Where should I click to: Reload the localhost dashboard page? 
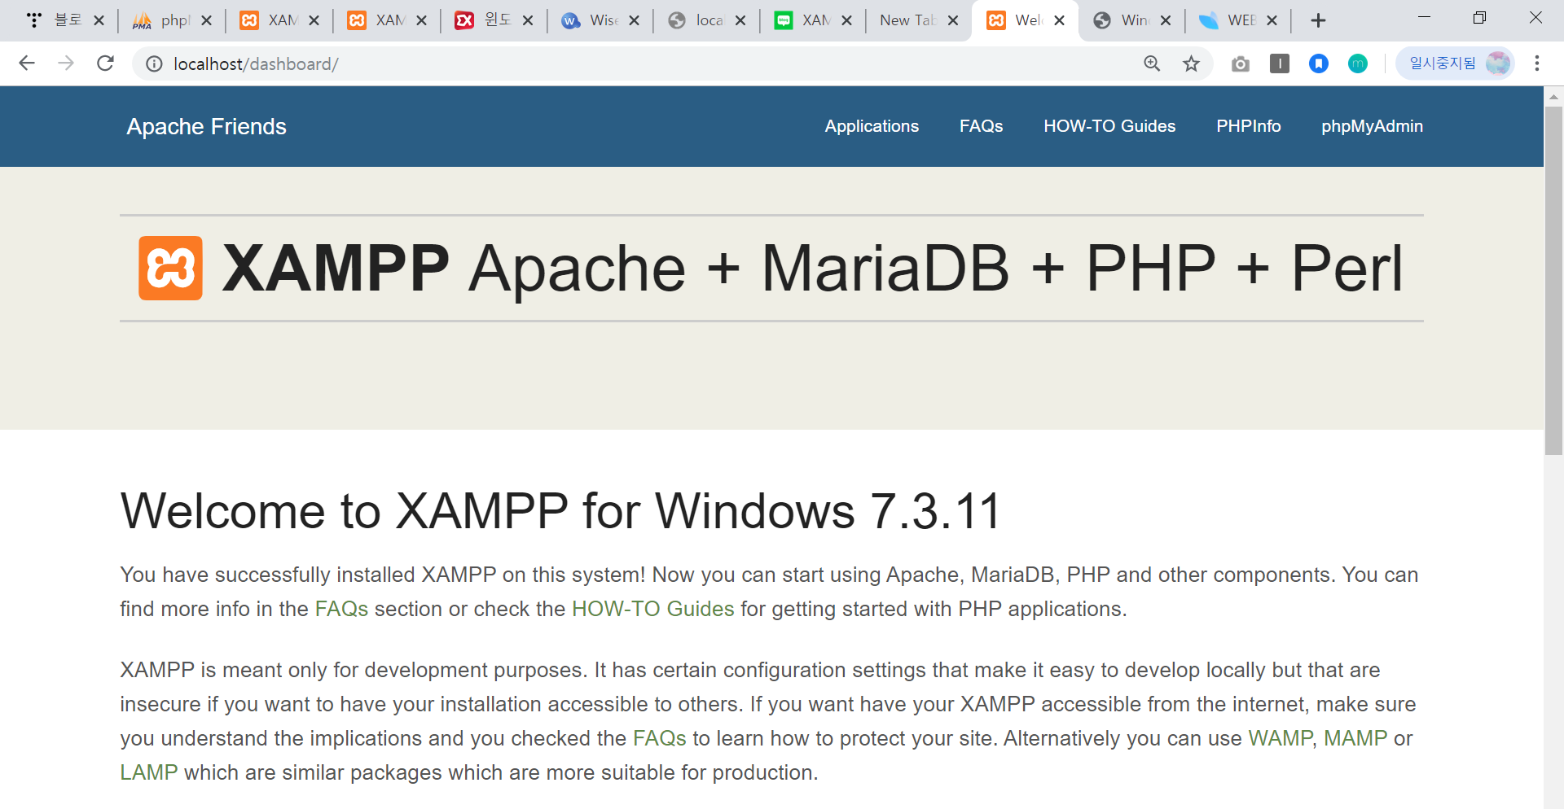pos(105,63)
